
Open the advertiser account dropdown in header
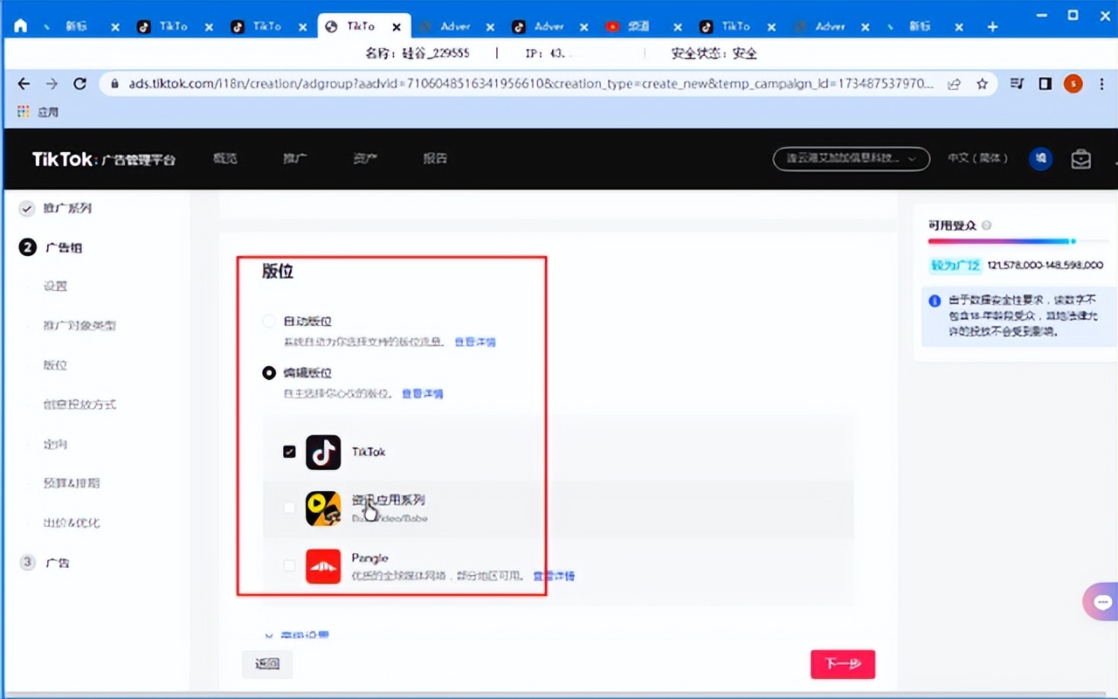[851, 159]
